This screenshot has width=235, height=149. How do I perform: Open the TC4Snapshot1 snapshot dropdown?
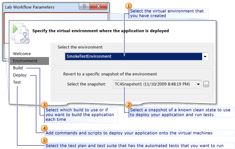(x=157, y=84)
